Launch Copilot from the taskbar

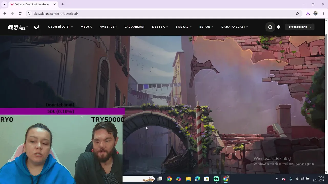pos(179,179)
